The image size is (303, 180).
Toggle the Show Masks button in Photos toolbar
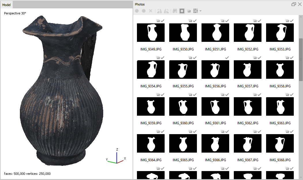tap(182, 11)
